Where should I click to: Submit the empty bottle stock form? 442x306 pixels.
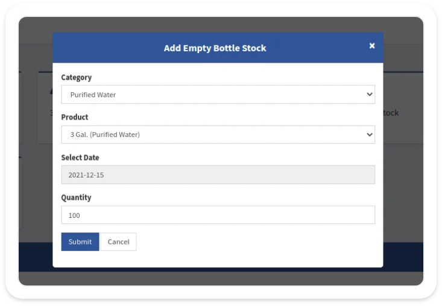80,241
